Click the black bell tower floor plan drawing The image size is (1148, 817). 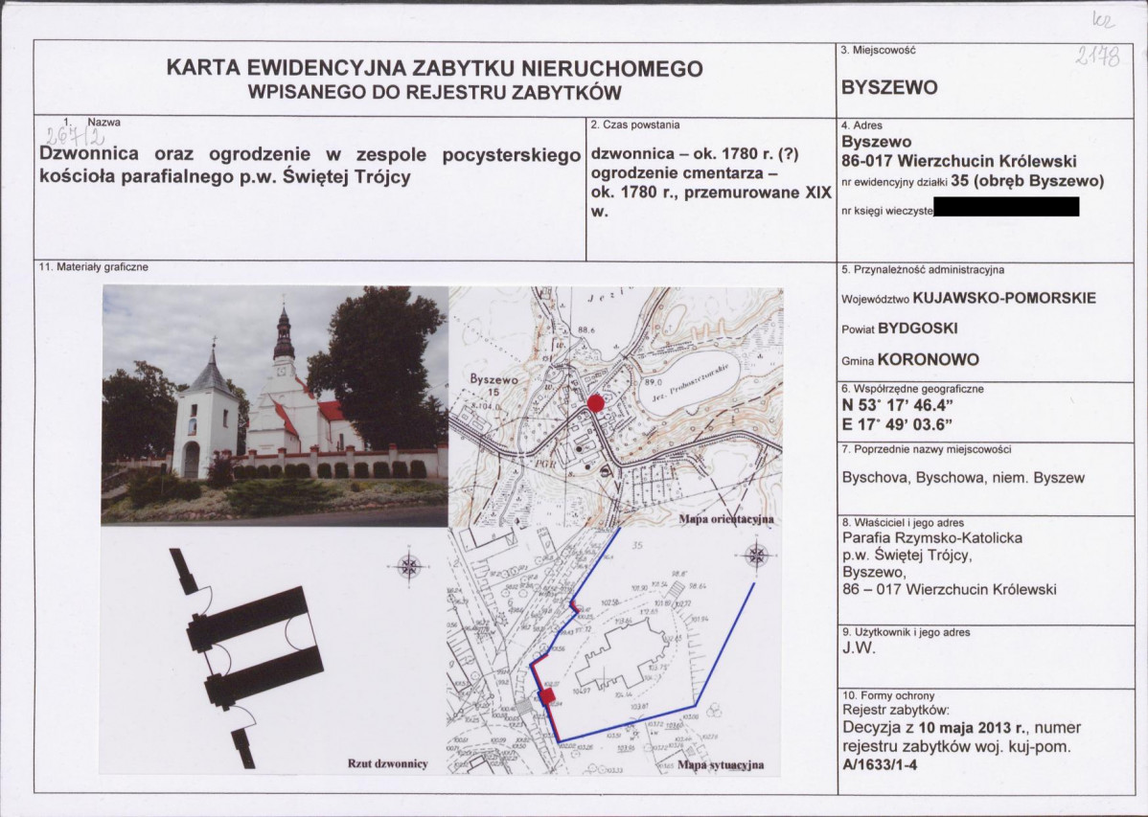point(246,656)
